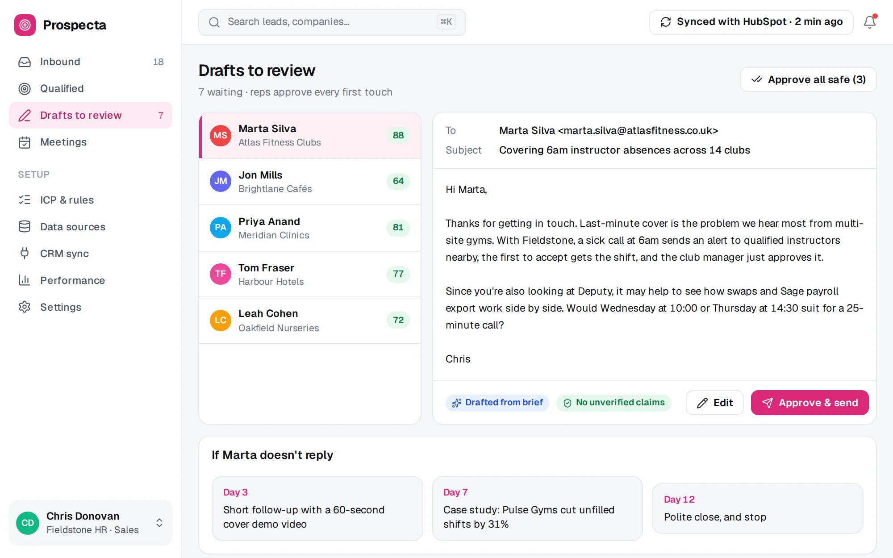Go to the Qualified section

91,89
